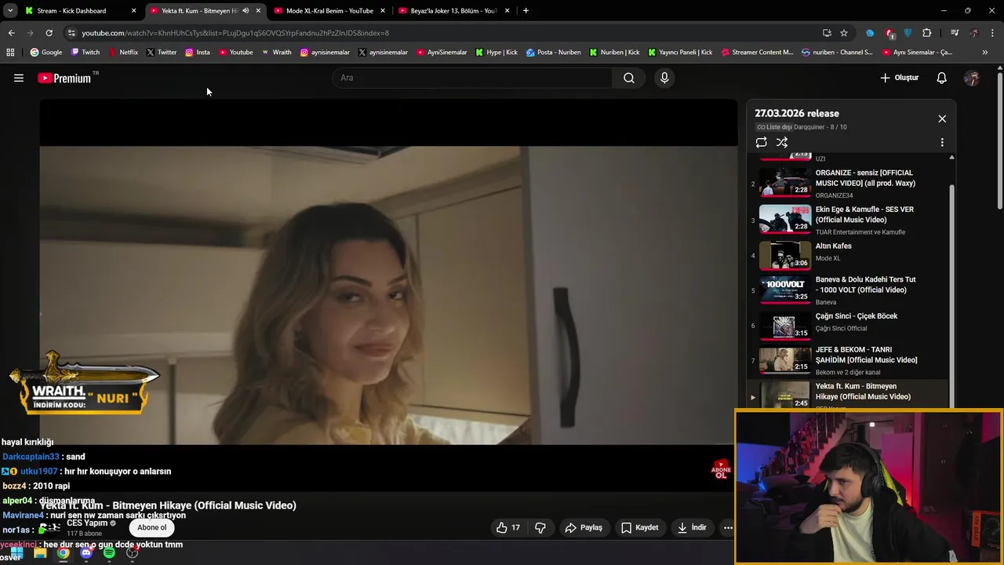Play ORGANIZE - sensiz in playlist
Screen dimensions: 1004x565
tap(847, 184)
